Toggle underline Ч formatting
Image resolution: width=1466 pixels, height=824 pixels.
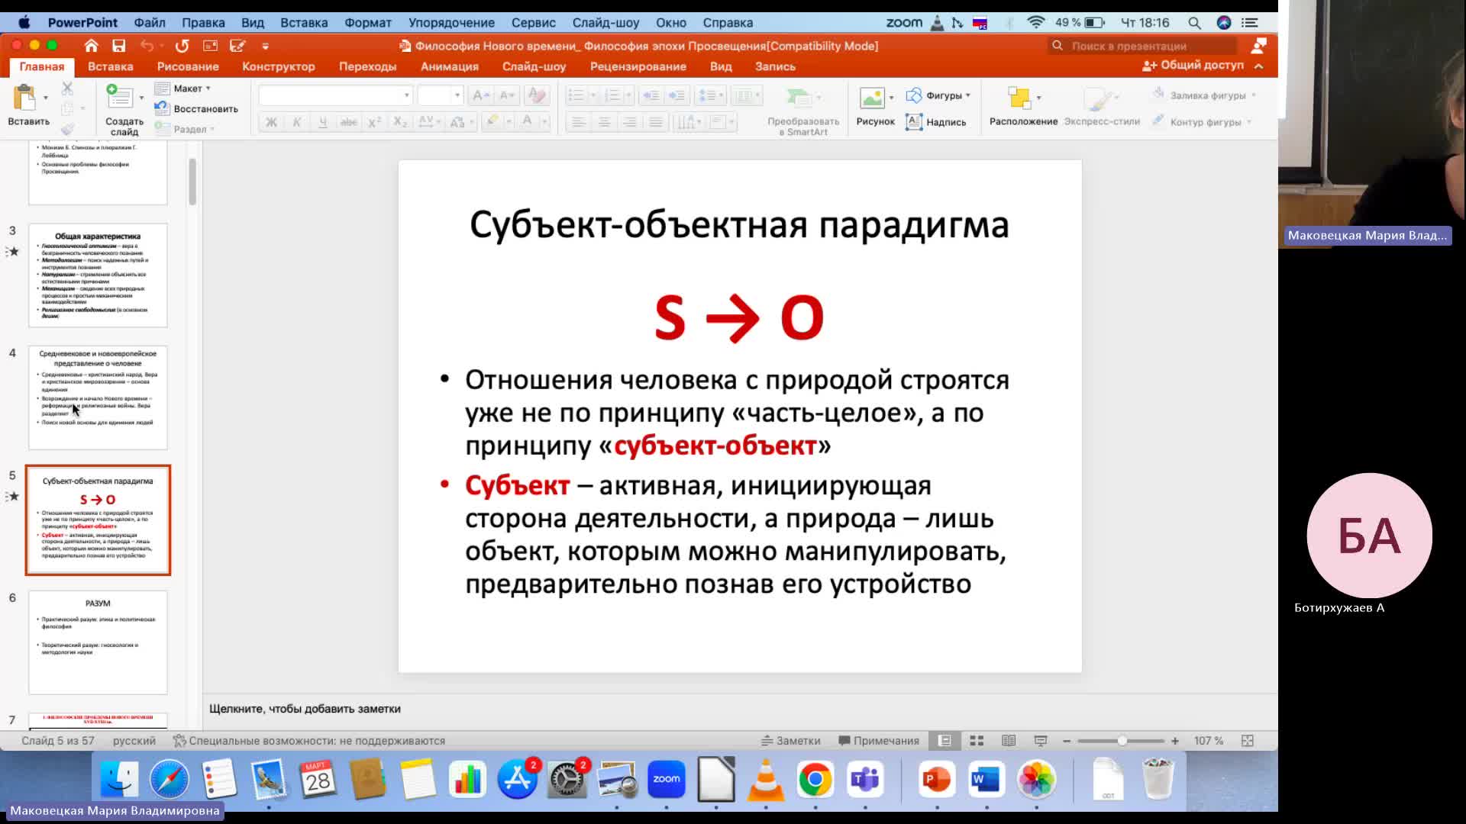pos(322,122)
